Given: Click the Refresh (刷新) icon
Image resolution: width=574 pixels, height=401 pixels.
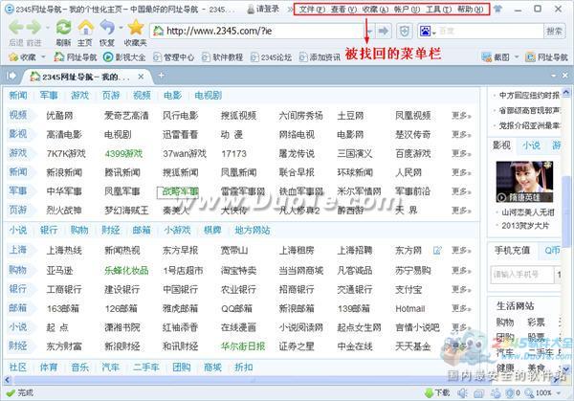Looking at the screenshot, I should point(63,28).
